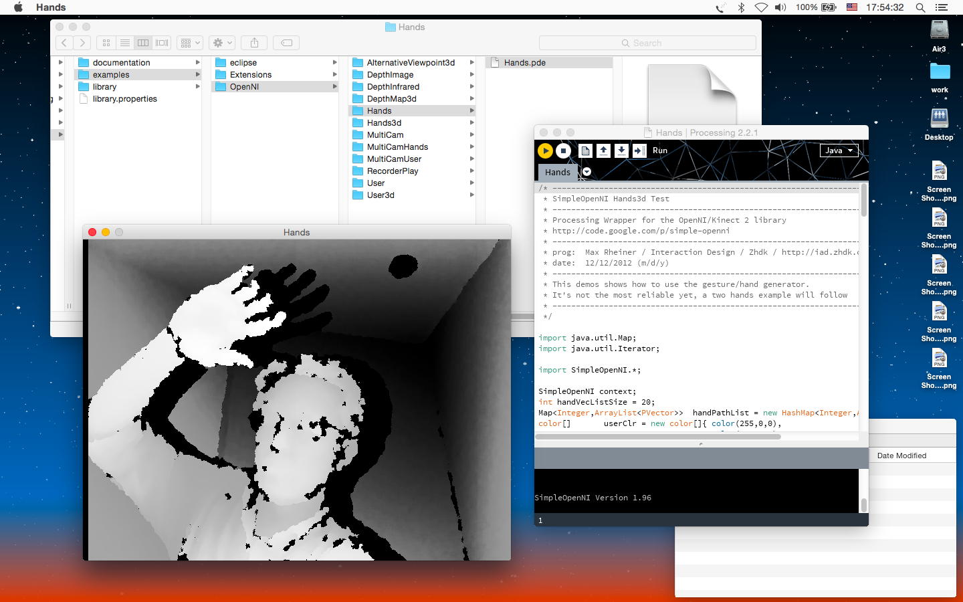Viewport: 963px width, 602px height.
Task: Create a new sketch via New icon
Action: pyautogui.click(x=585, y=151)
